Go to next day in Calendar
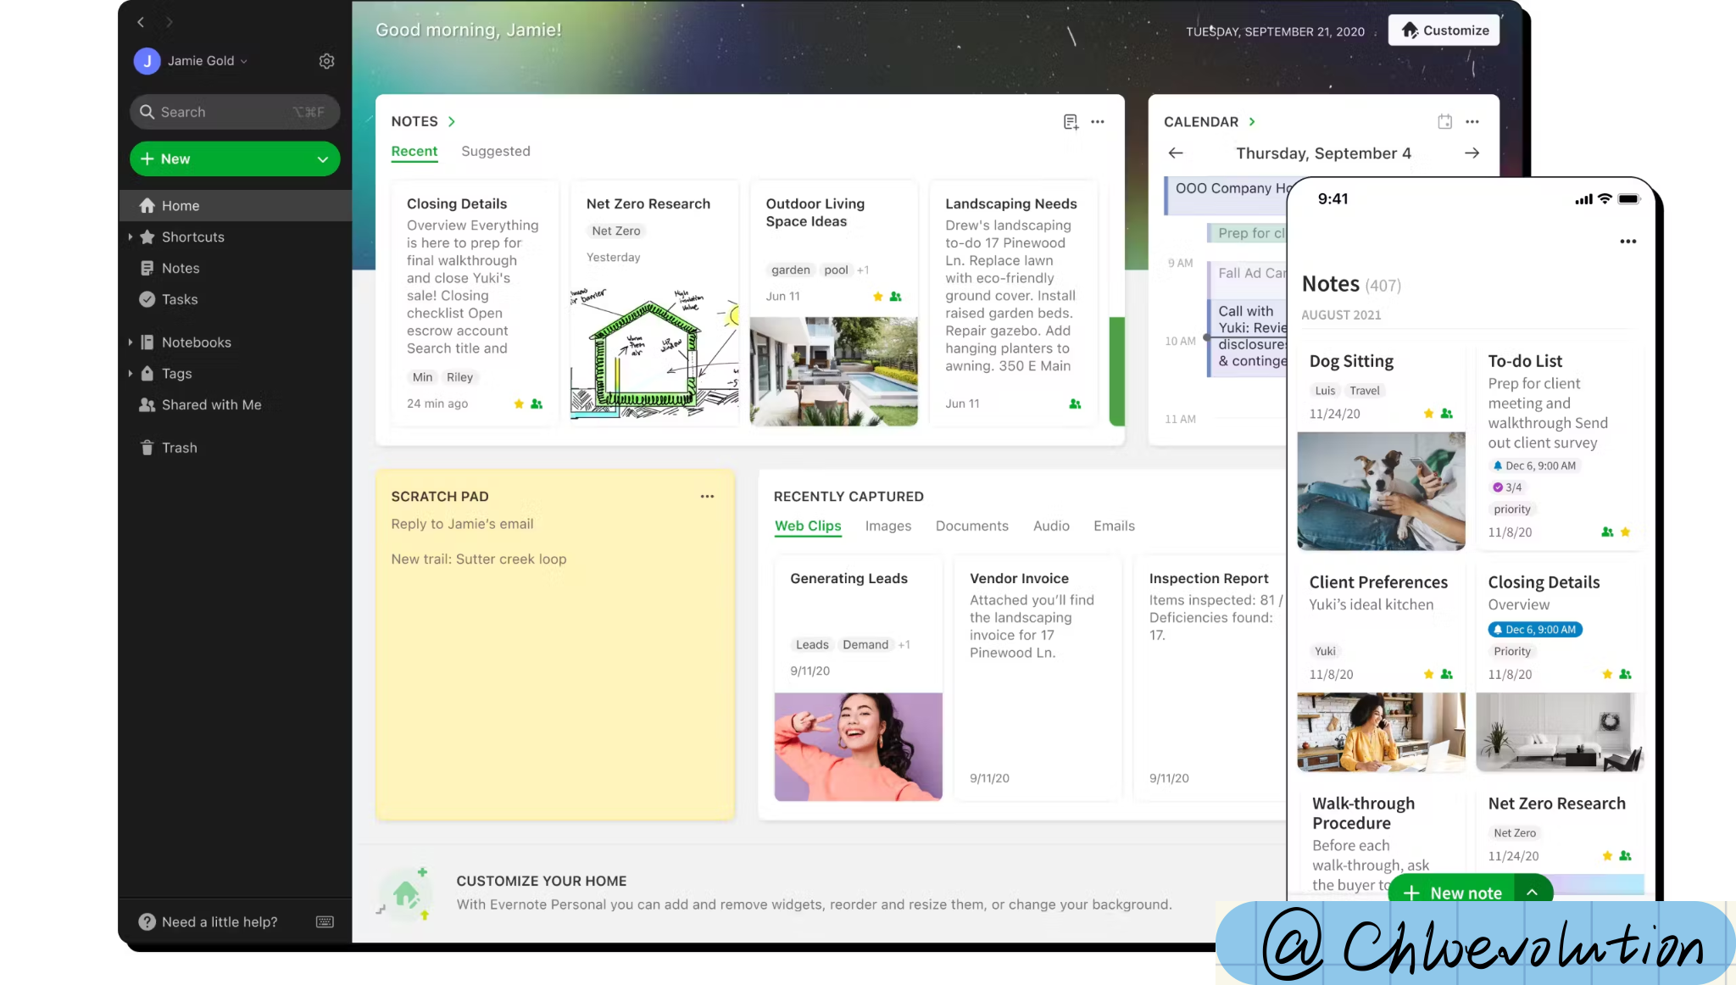This screenshot has height=985, width=1736. pos(1472,153)
